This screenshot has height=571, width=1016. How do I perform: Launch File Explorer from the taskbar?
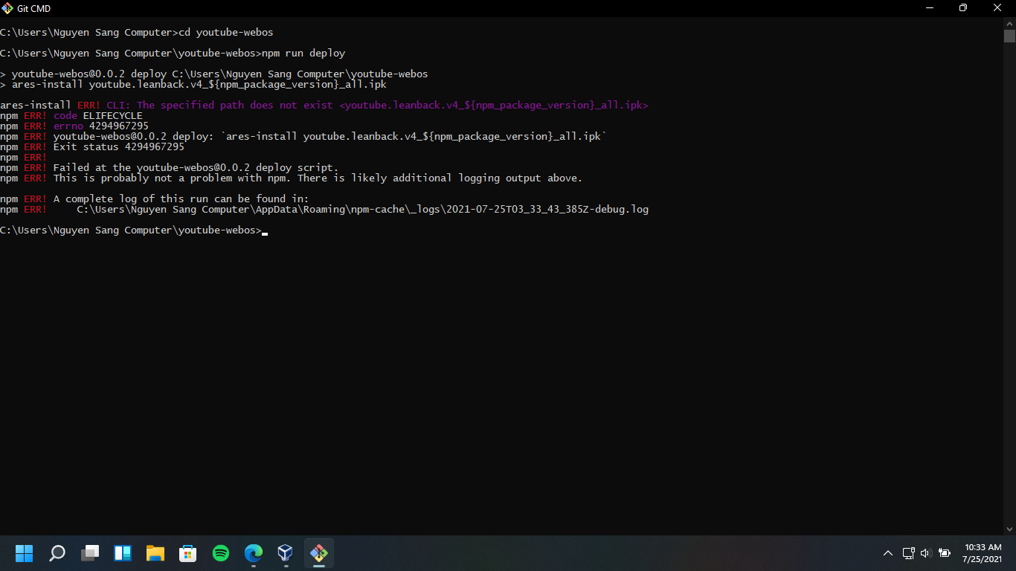(x=155, y=553)
